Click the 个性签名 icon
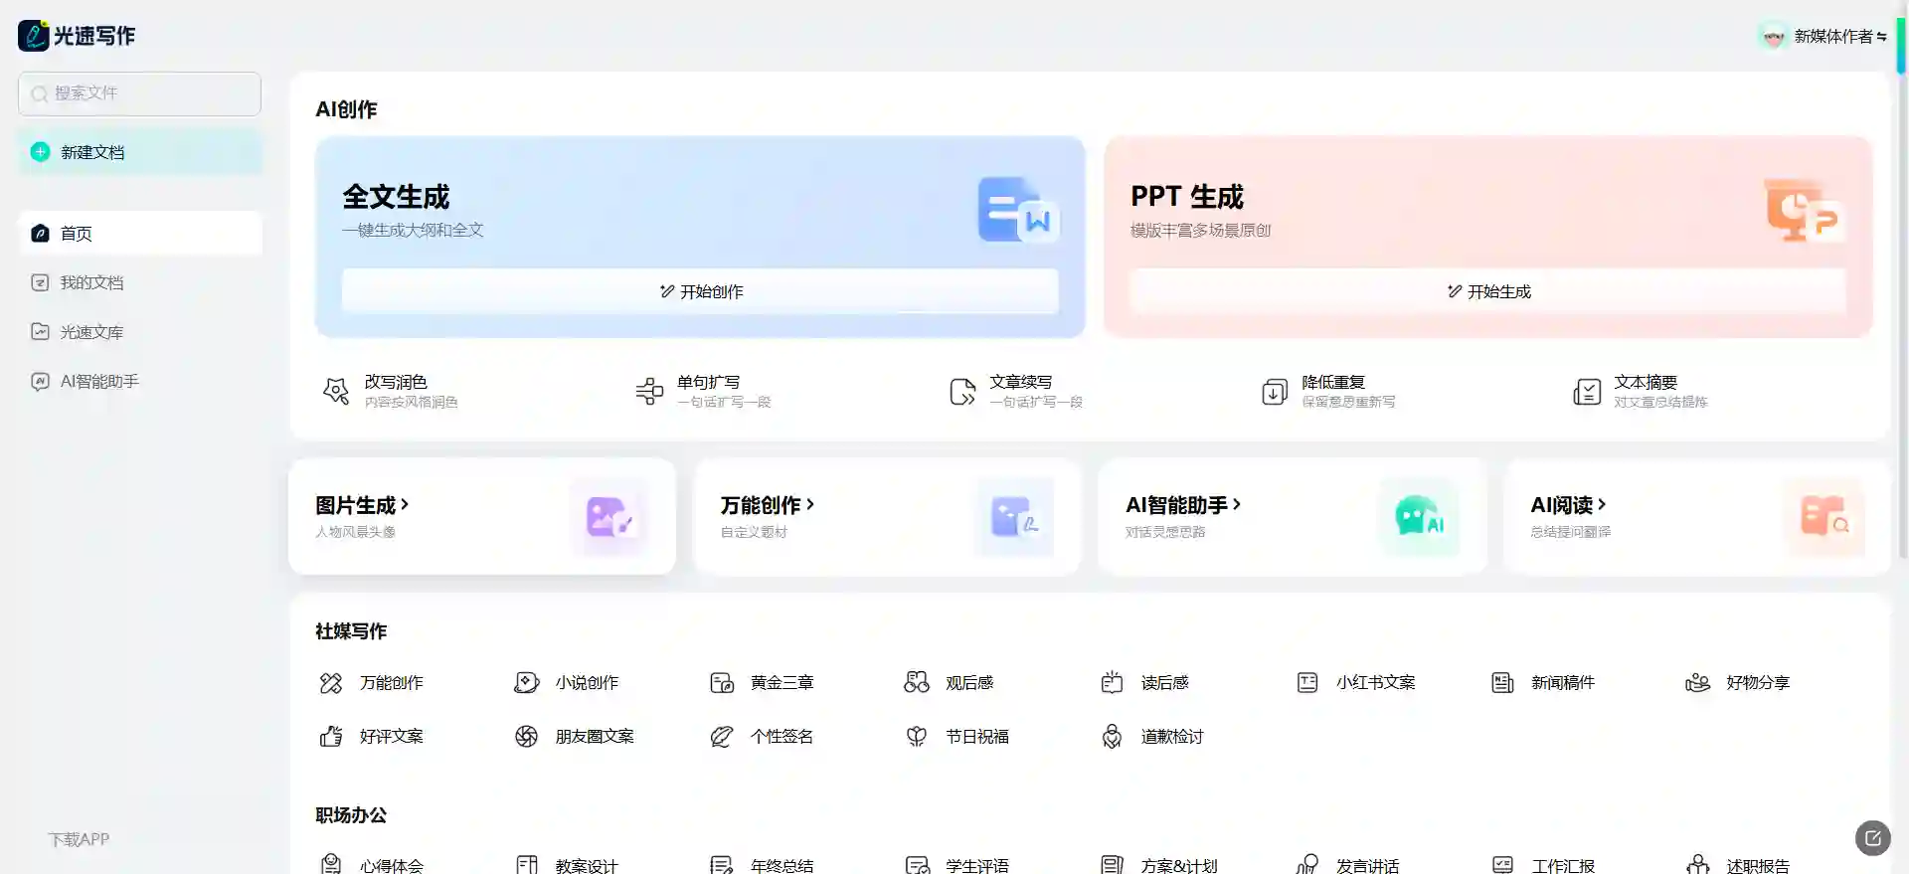The width and height of the screenshot is (1909, 874). pyautogui.click(x=722, y=736)
